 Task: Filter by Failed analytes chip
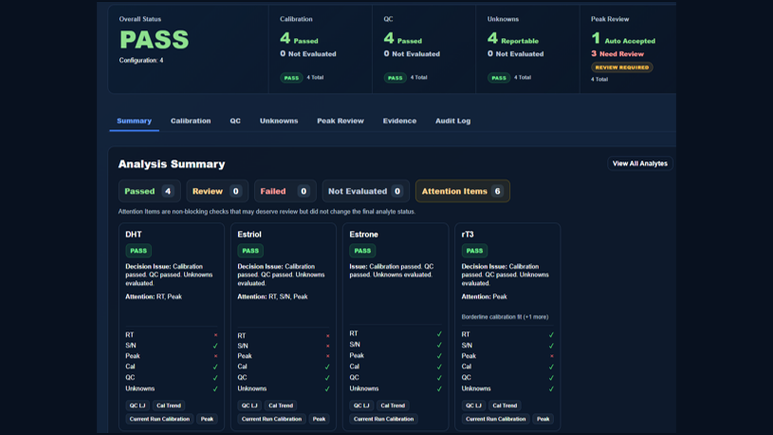tap(285, 191)
